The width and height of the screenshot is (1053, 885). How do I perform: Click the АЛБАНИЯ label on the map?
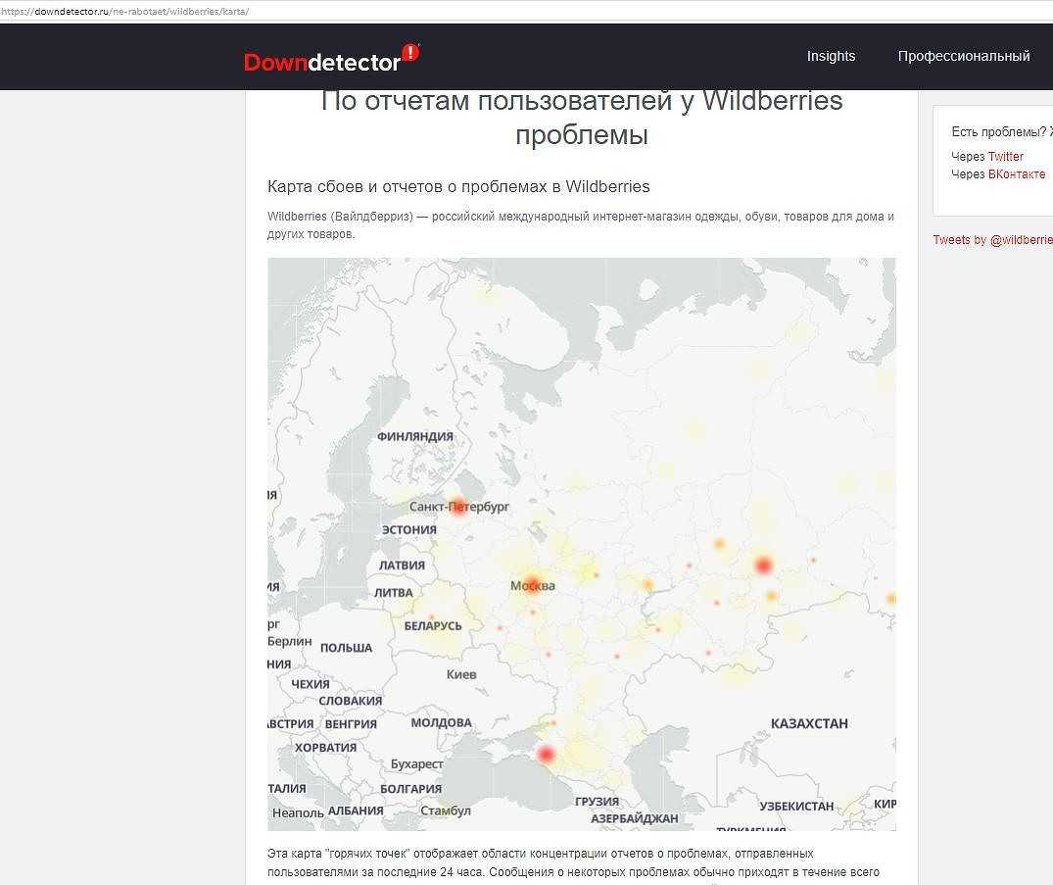coord(356,811)
